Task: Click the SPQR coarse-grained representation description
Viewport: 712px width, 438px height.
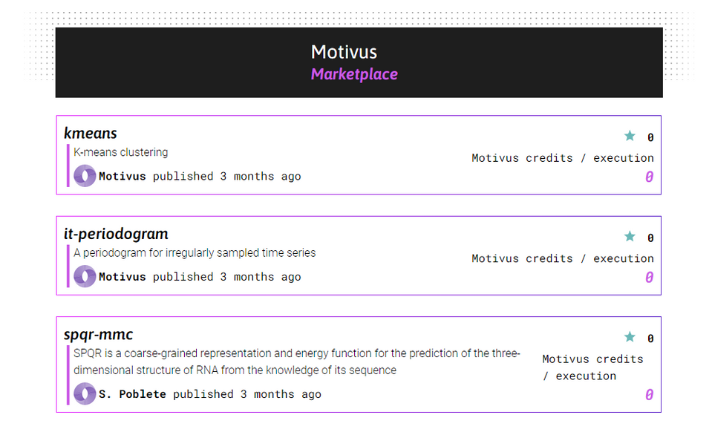Action: pos(297,362)
